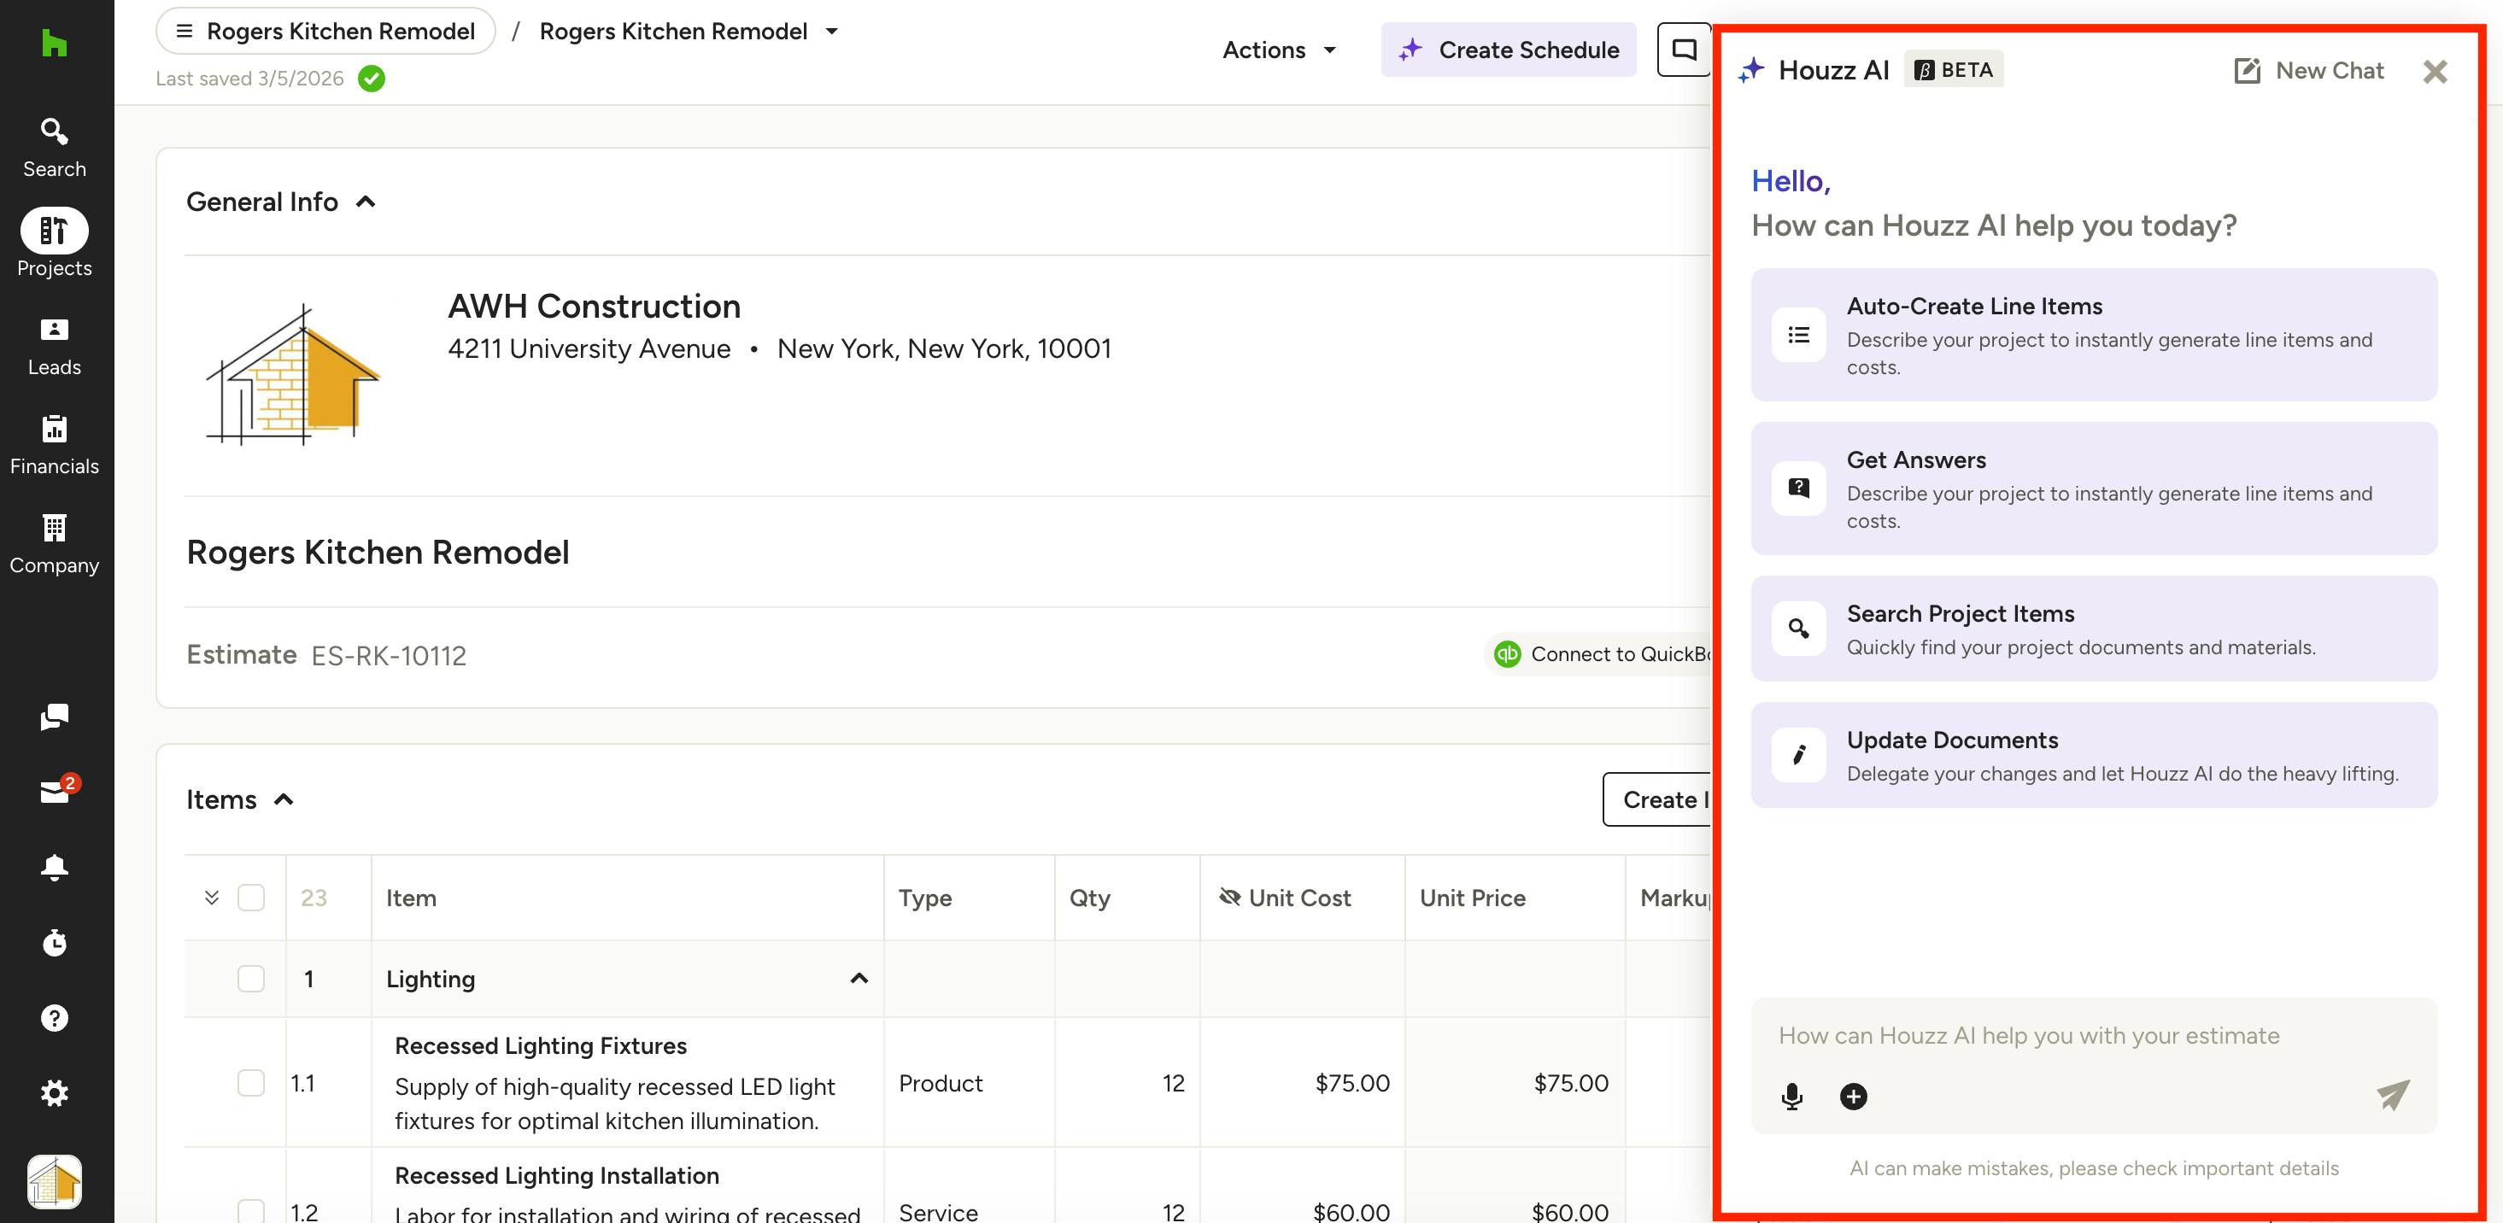The image size is (2503, 1223).
Task: Start a New Chat in Houzz AI
Action: [x=2309, y=71]
